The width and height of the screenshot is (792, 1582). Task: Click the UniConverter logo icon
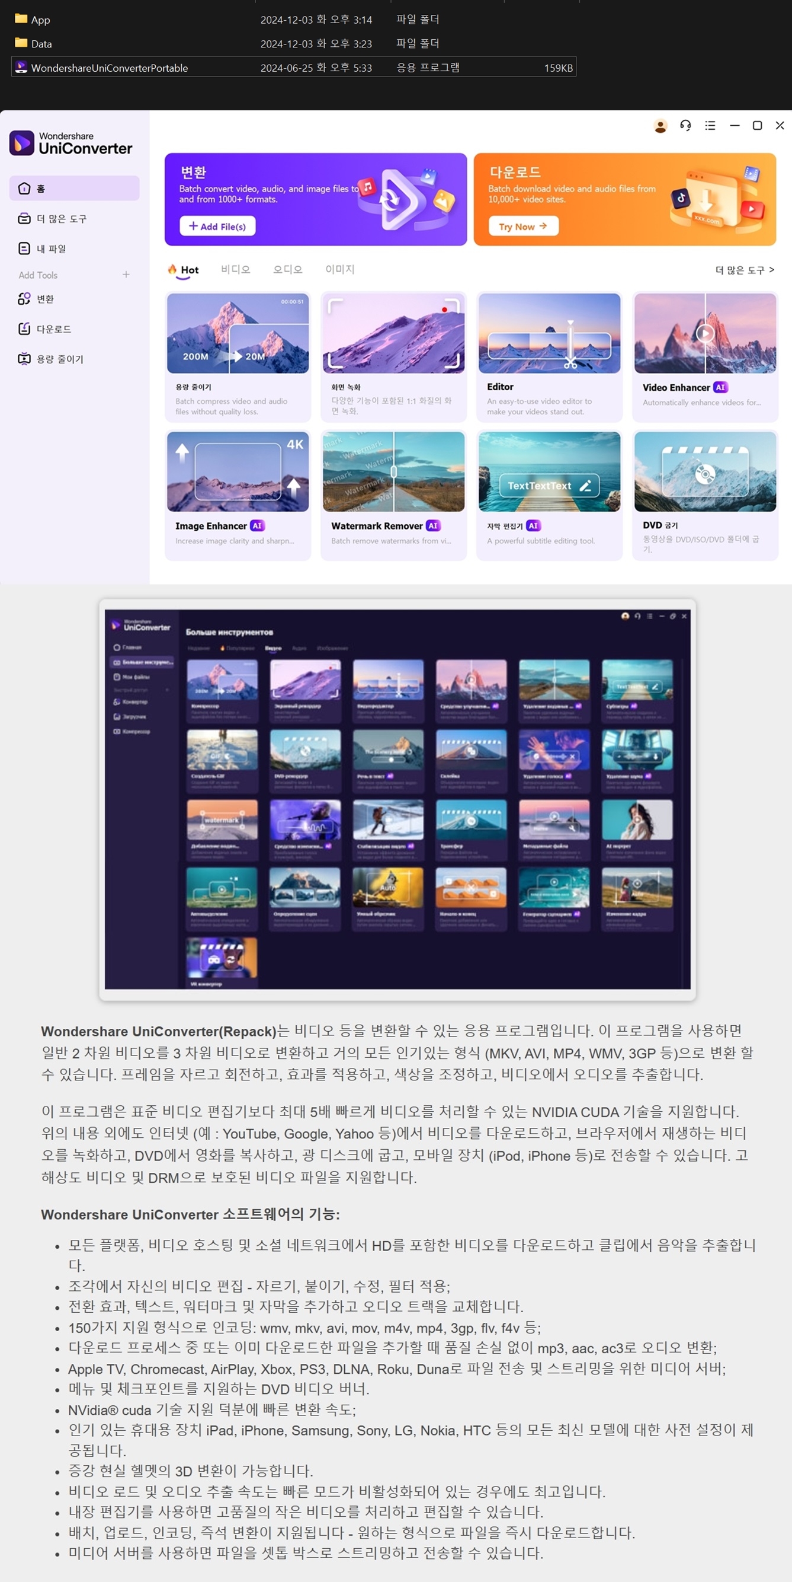point(22,142)
